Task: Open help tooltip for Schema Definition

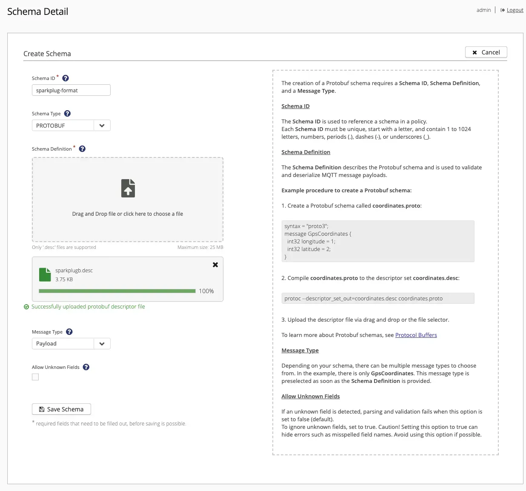Action: point(82,149)
